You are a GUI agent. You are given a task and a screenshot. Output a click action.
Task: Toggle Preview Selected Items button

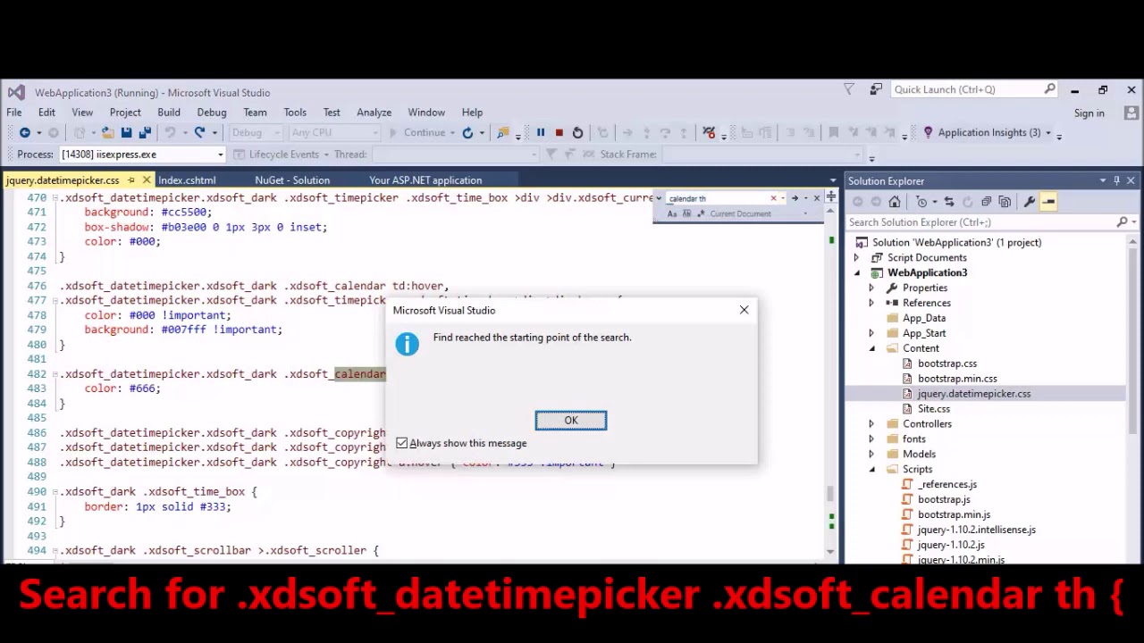pyautogui.click(x=1048, y=202)
